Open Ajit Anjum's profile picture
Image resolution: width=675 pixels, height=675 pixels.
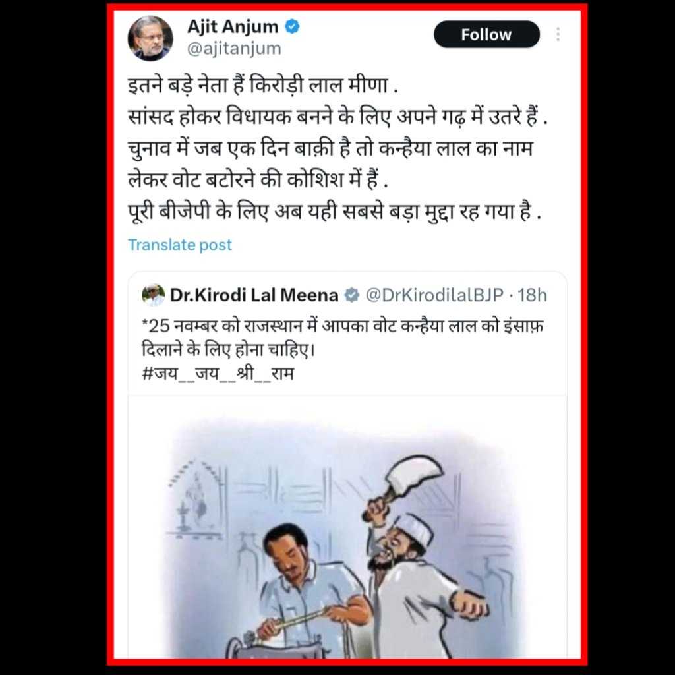pos(150,38)
